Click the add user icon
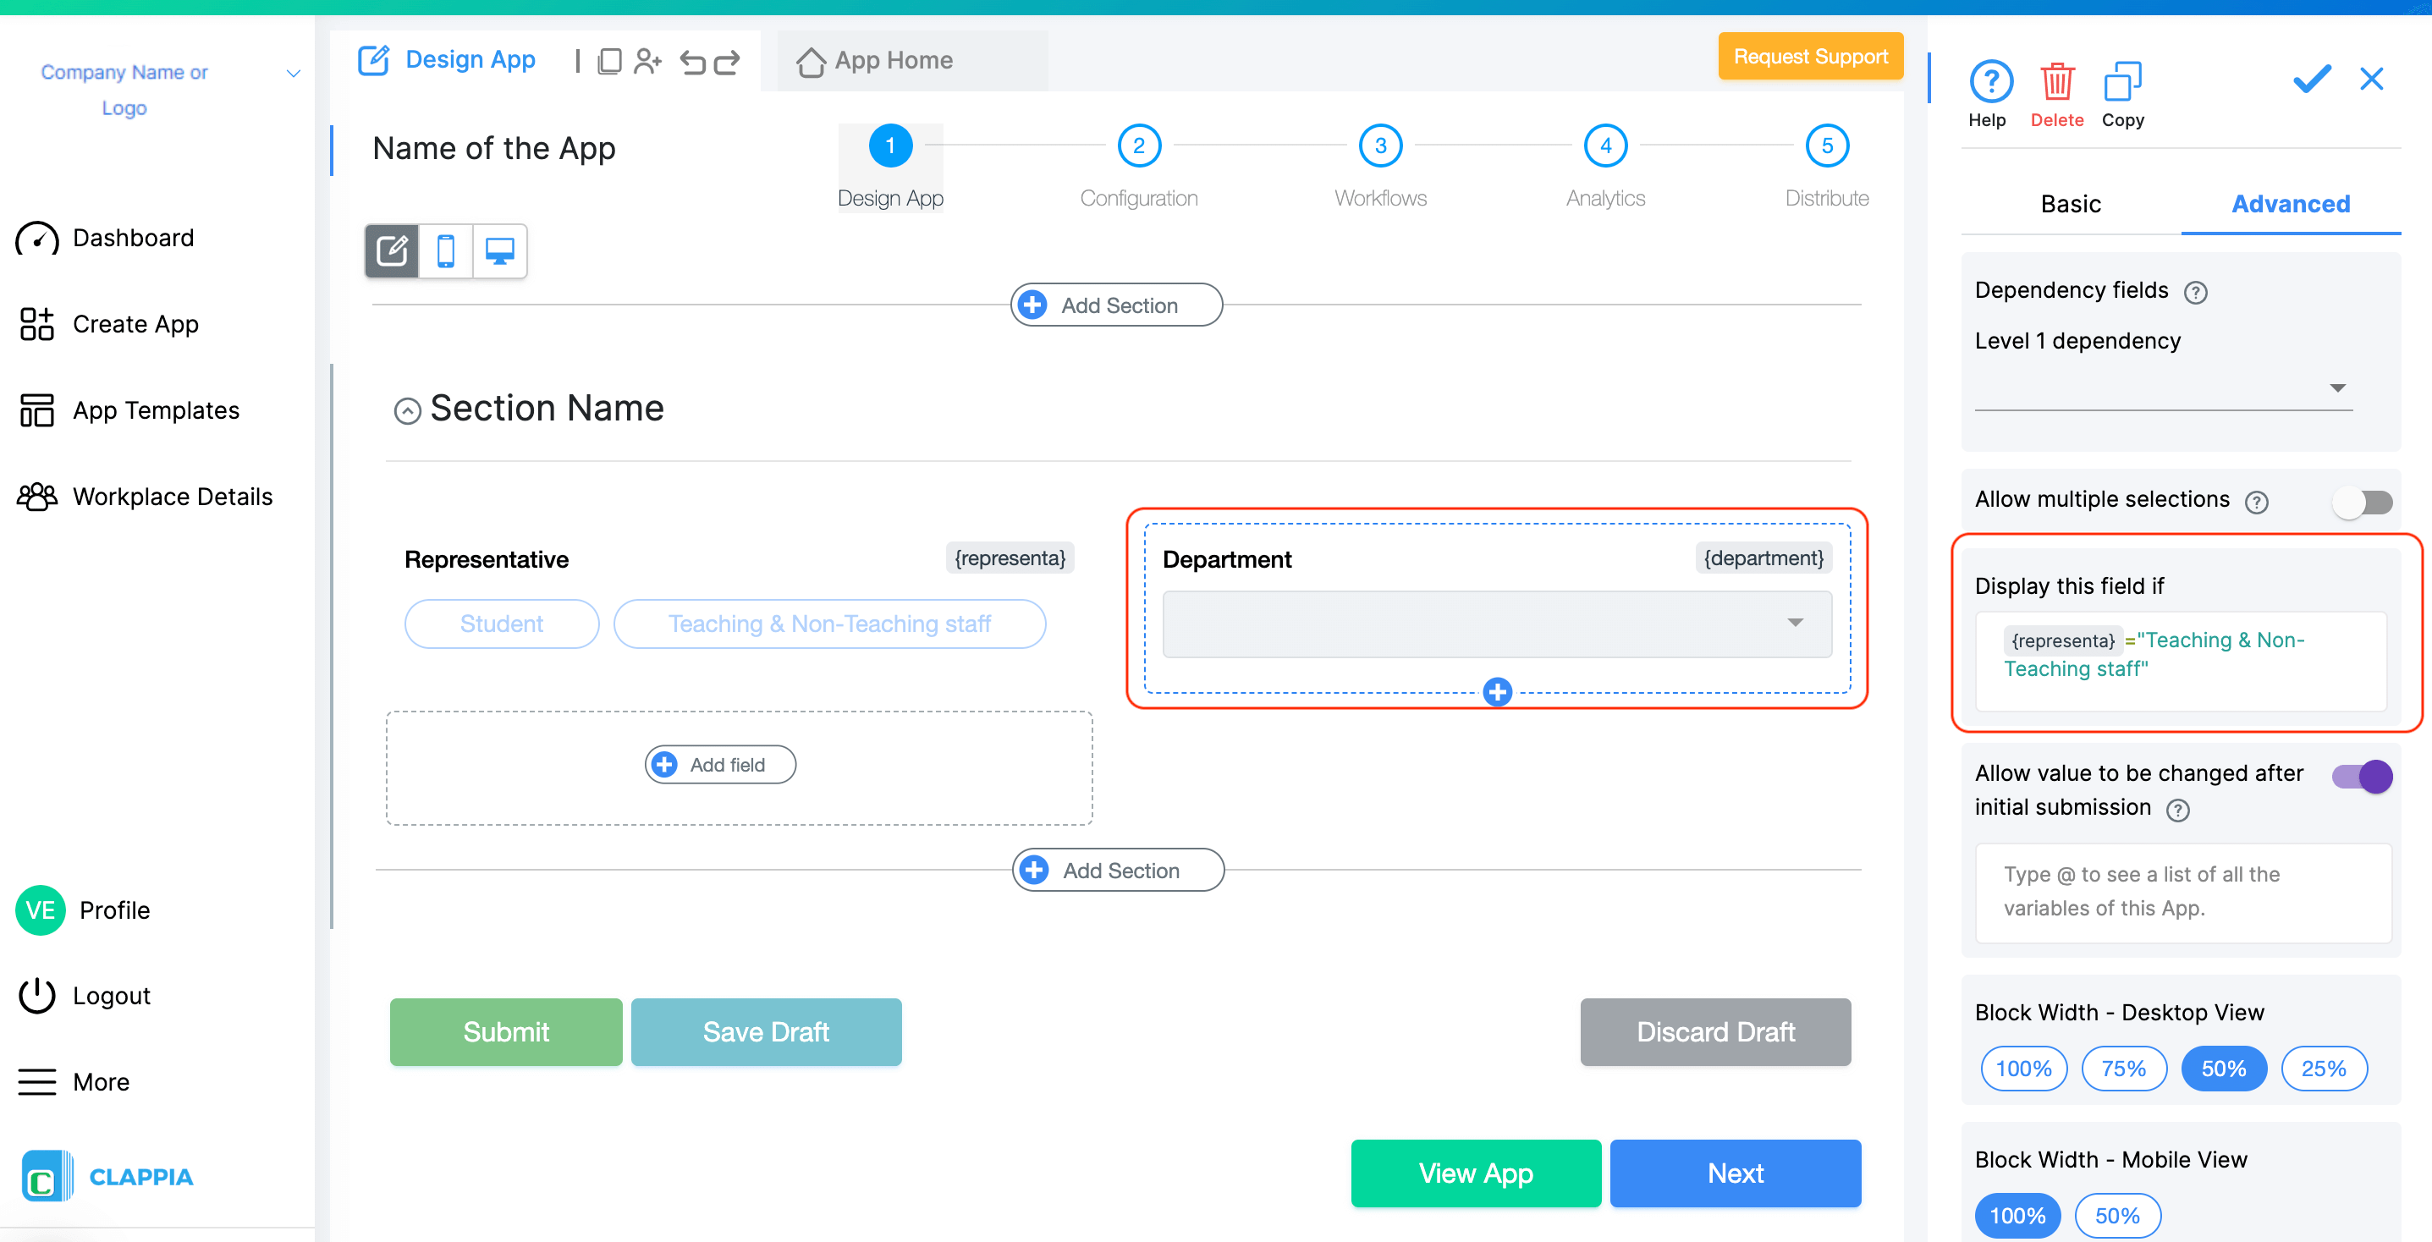2432x1242 pixels. pos(647,63)
